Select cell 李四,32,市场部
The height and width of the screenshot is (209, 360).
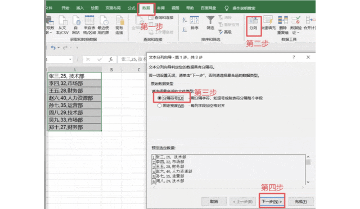(75, 83)
